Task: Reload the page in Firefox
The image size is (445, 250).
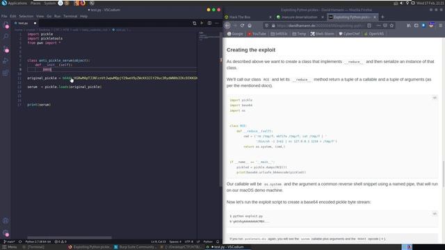Action: click(x=242, y=26)
